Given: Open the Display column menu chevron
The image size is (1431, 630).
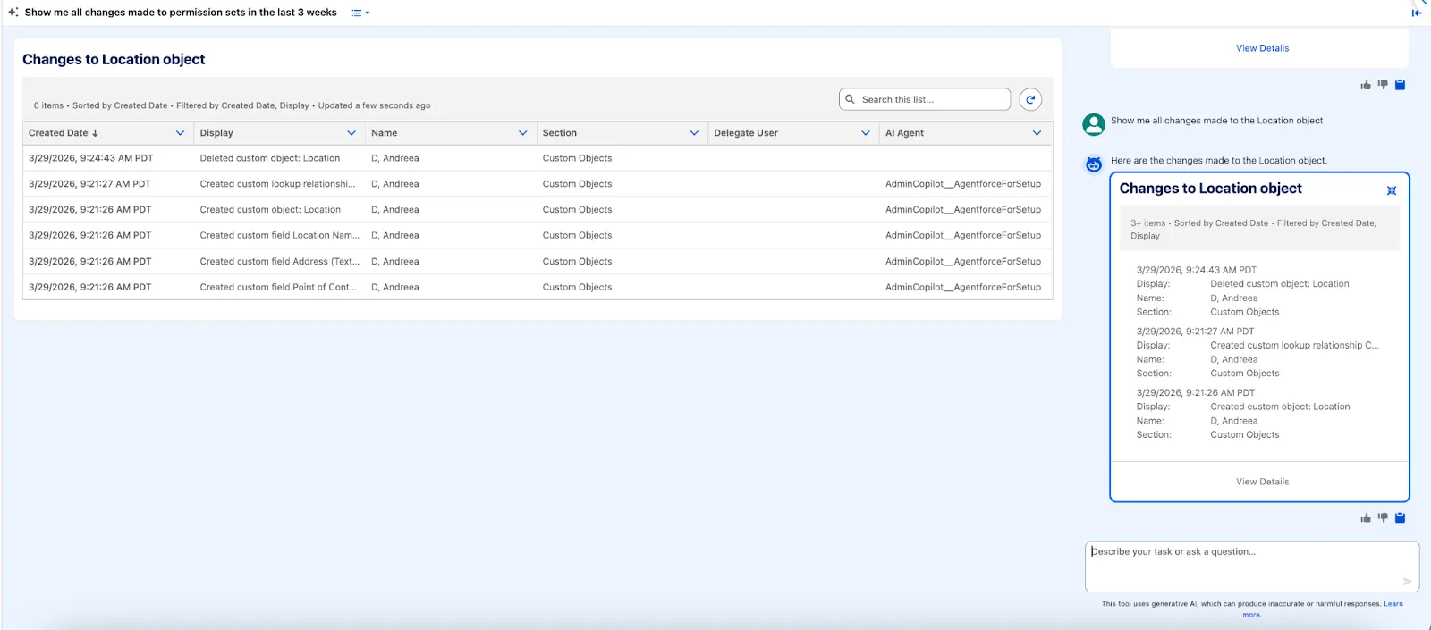Looking at the screenshot, I should point(351,133).
